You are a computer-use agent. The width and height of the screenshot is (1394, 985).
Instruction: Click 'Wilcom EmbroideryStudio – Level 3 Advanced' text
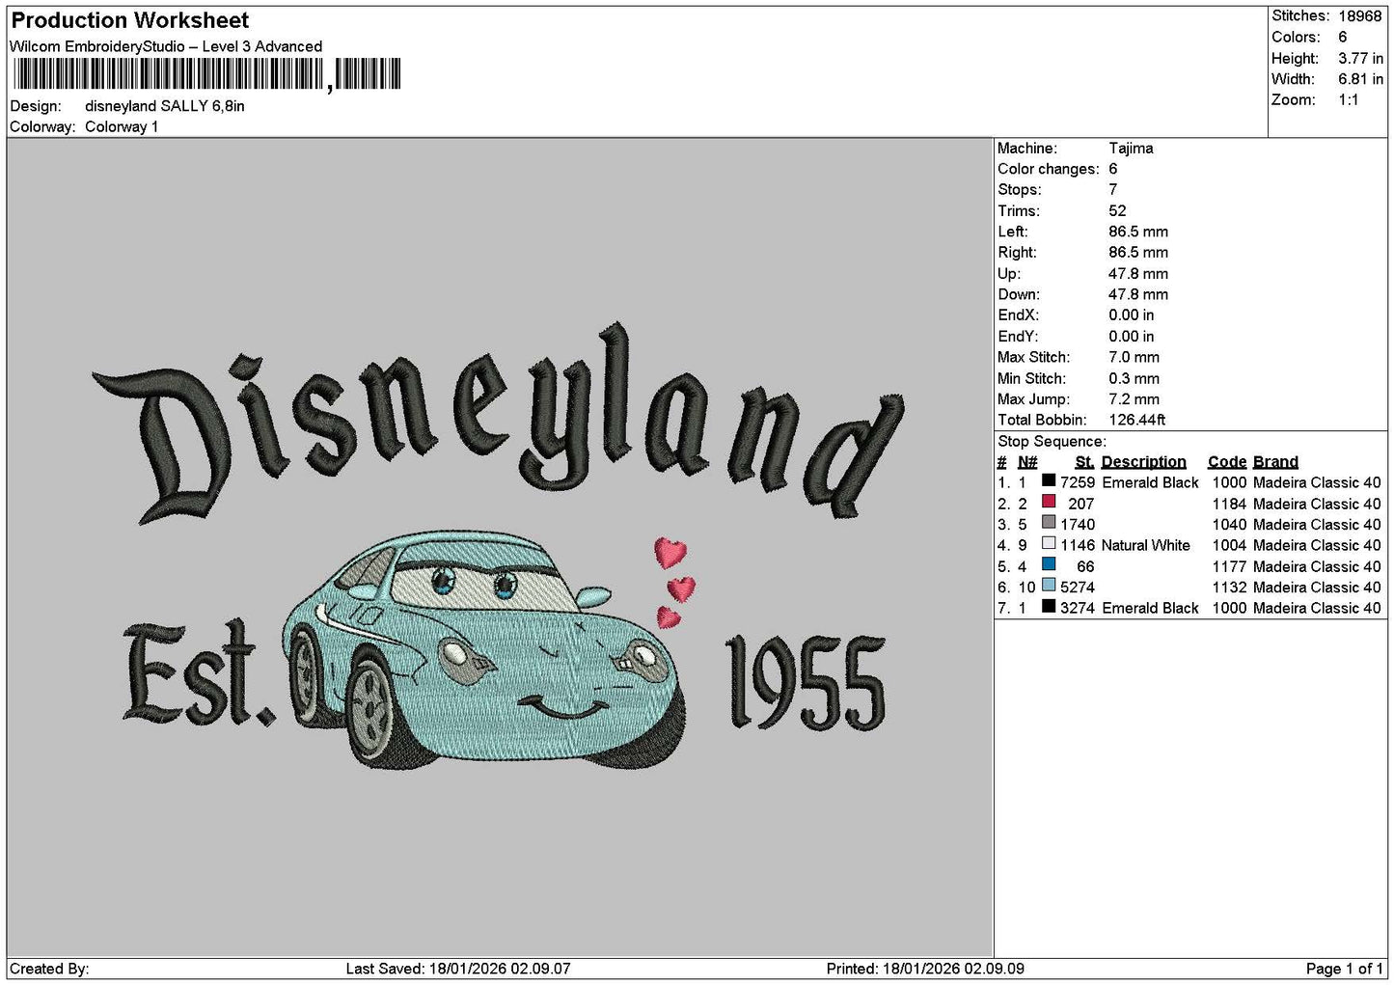click(166, 46)
